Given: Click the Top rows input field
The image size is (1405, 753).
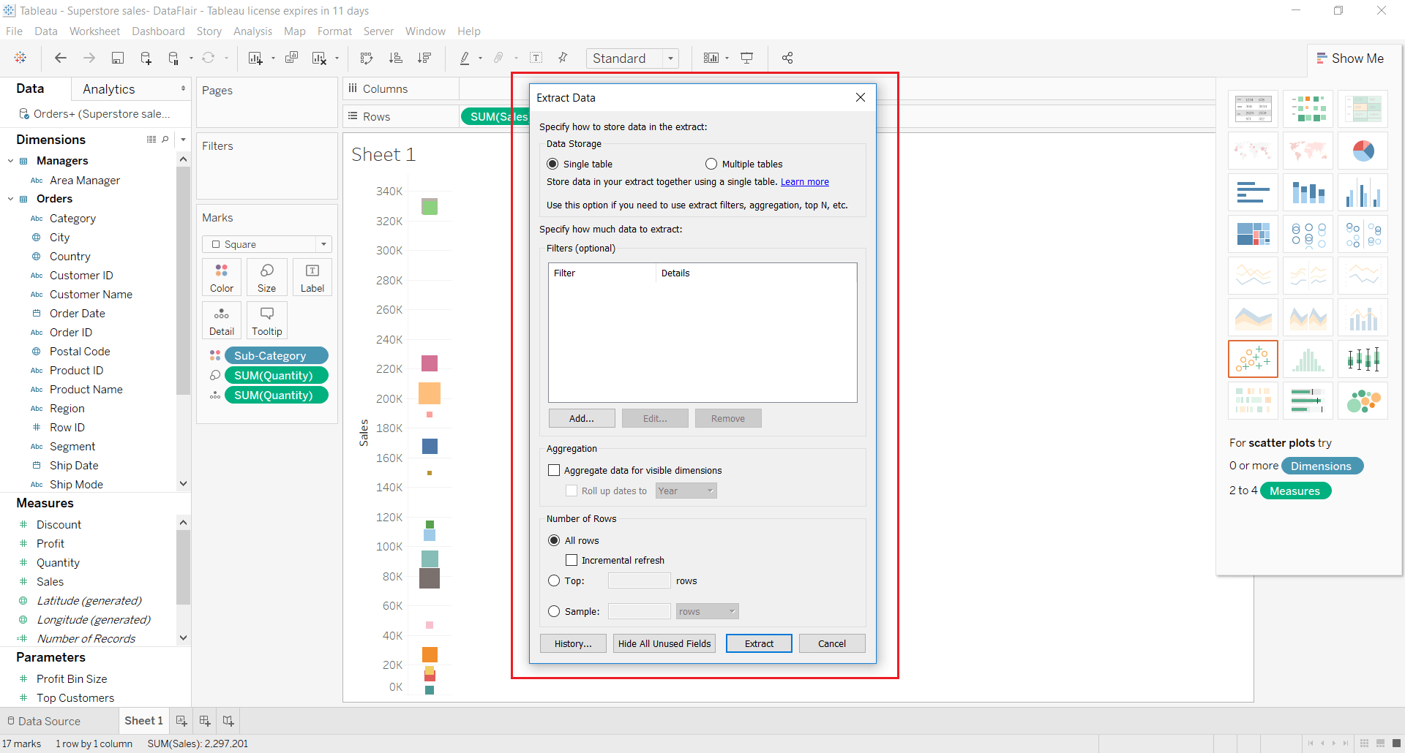Looking at the screenshot, I should [638, 580].
